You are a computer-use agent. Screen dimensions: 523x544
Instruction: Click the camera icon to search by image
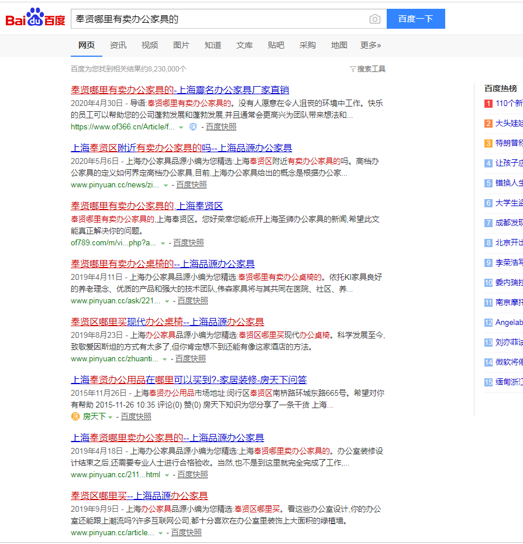click(x=374, y=18)
